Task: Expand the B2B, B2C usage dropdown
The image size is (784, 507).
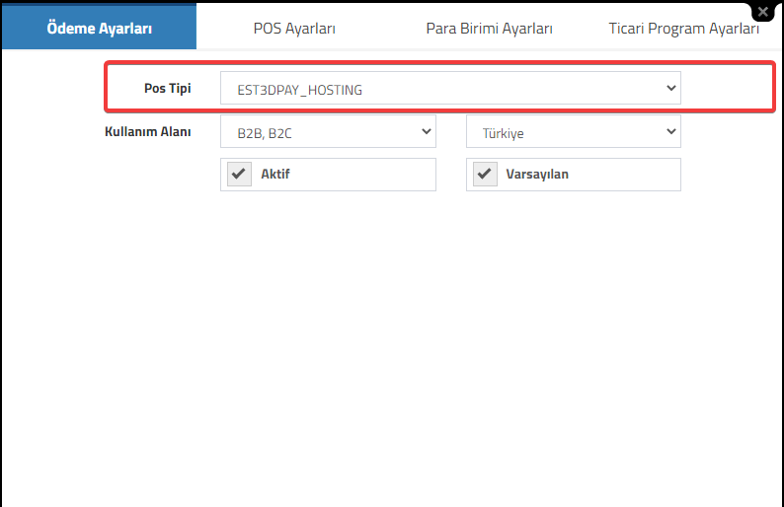Action: coord(328,131)
